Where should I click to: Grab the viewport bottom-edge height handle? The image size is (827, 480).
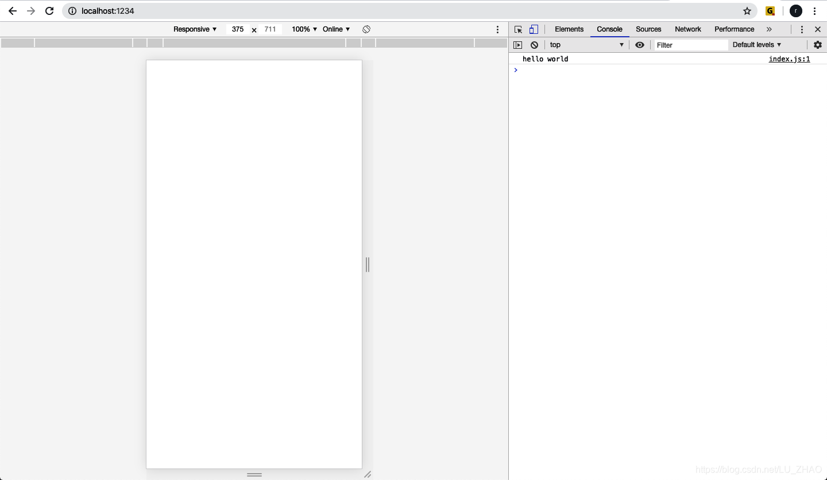pyautogui.click(x=254, y=474)
